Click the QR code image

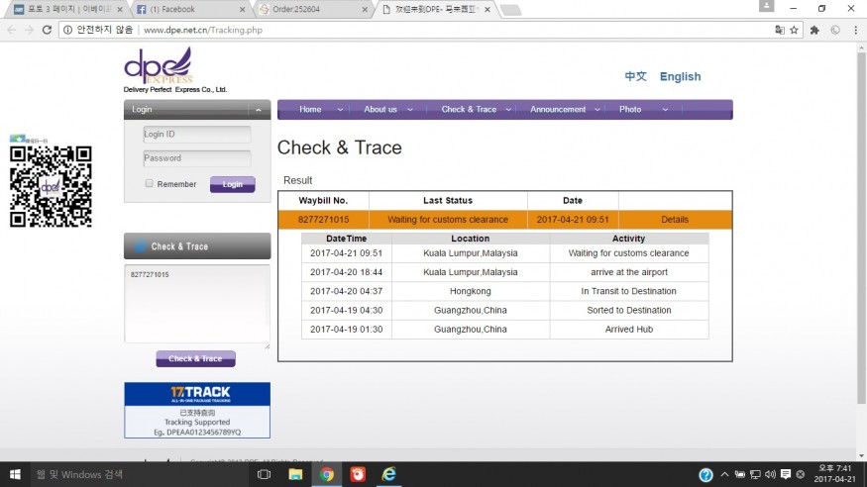click(51, 186)
